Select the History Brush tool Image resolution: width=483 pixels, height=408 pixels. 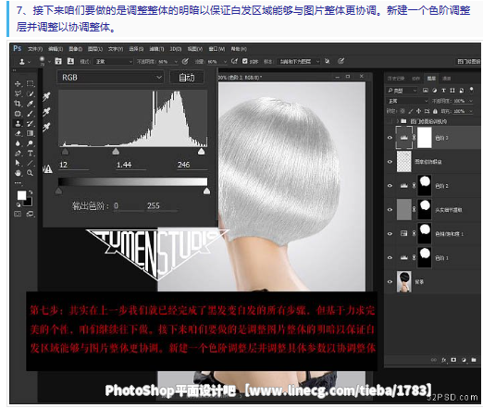[31, 124]
